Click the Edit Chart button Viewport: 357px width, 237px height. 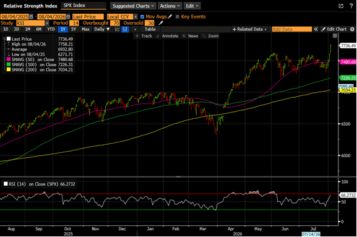pos(334,29)
